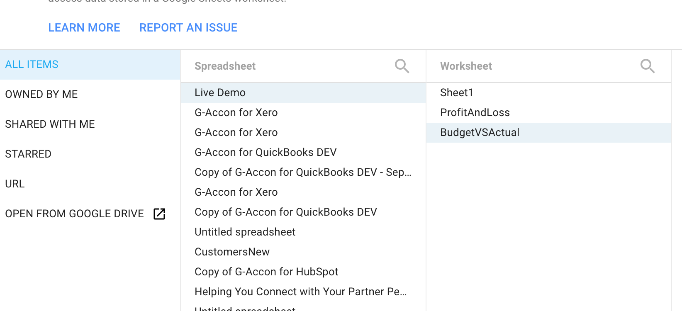Screen dimensions: 682x311
Task: Choose the BudgetVSActual worksheet
Action: point(480,133)
